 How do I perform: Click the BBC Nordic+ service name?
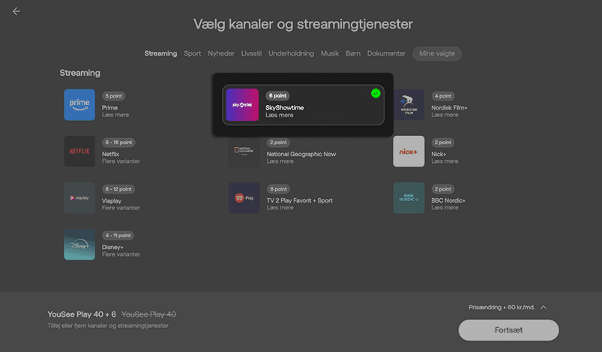(x=448, y=200)
